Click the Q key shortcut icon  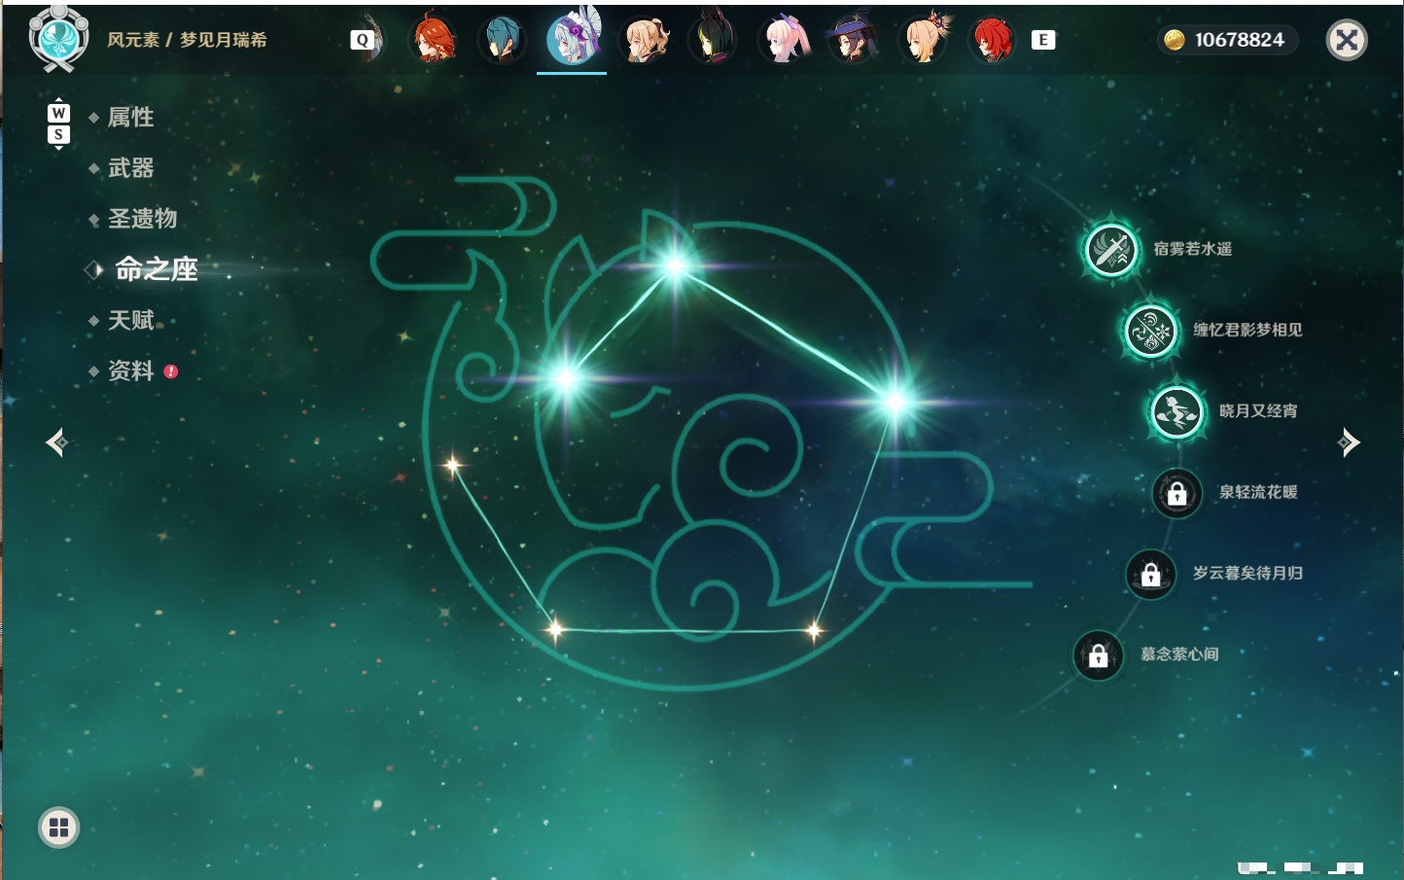click(x=363, y=40)
